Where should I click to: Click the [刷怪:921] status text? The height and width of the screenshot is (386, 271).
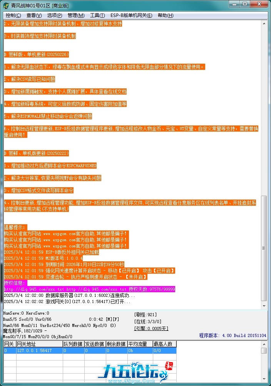pos(146,315)
